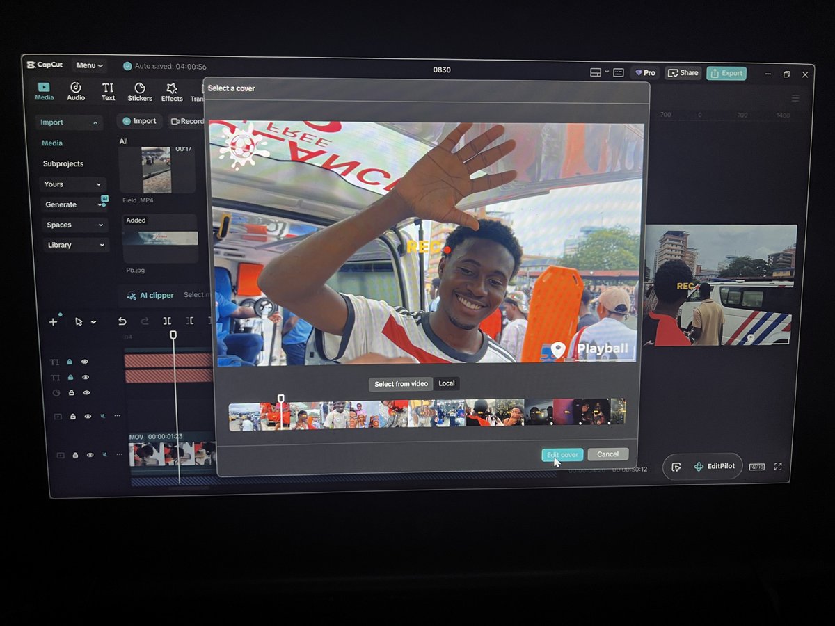
Task: Switch to Select from video tab
Action: click(x=401, y=384)
